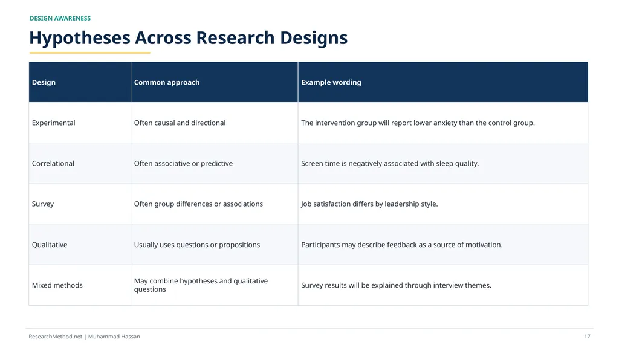Click the participants feedback motivation example
The width and height of the screenshot is (619, 348).
[x=401, y=245]
